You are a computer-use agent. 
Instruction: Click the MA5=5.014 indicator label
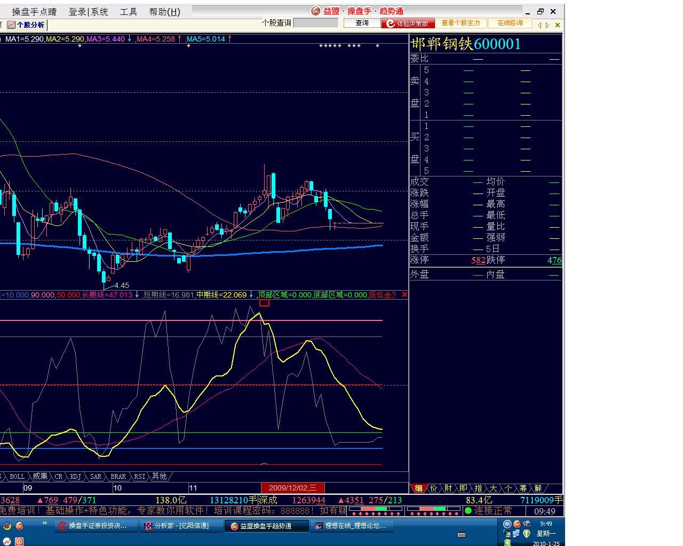point(206,39)
